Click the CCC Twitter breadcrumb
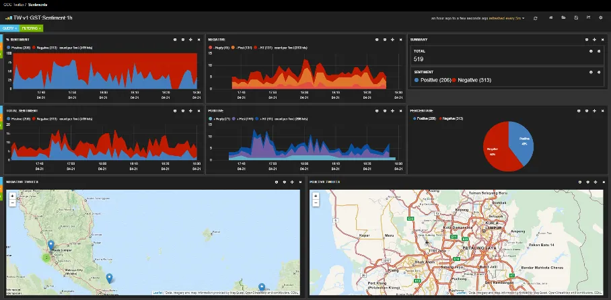Viewport: 611px width, 300px height. coord(13,5)
